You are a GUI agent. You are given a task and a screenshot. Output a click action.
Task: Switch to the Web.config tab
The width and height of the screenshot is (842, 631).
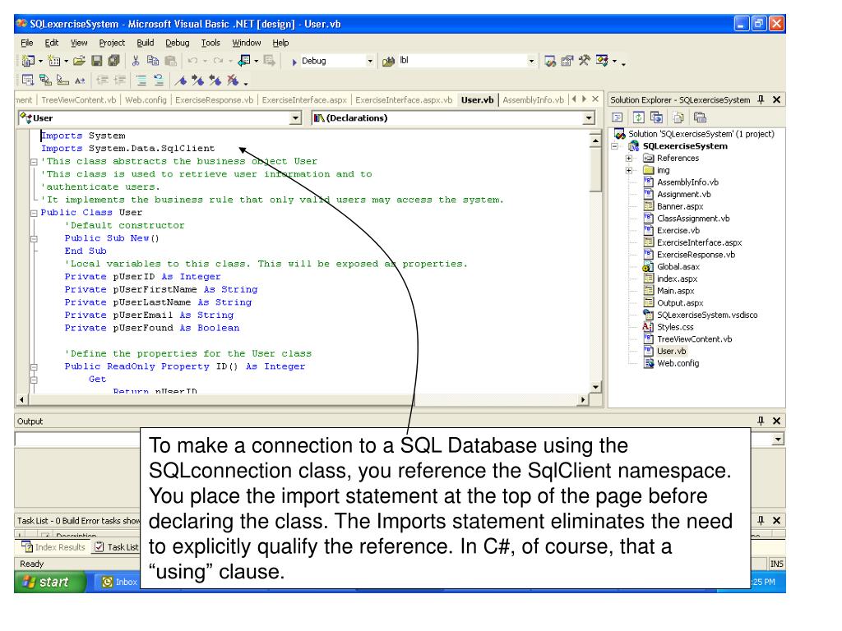pos(146,99)
